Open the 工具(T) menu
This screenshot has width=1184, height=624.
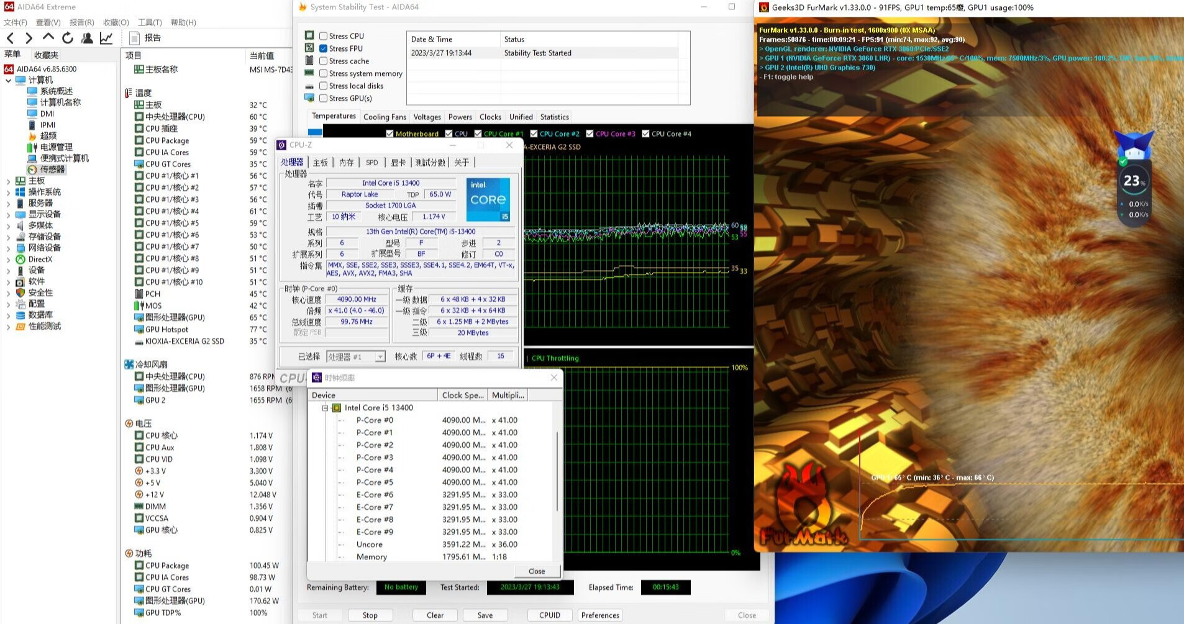[x=149, y=22]
